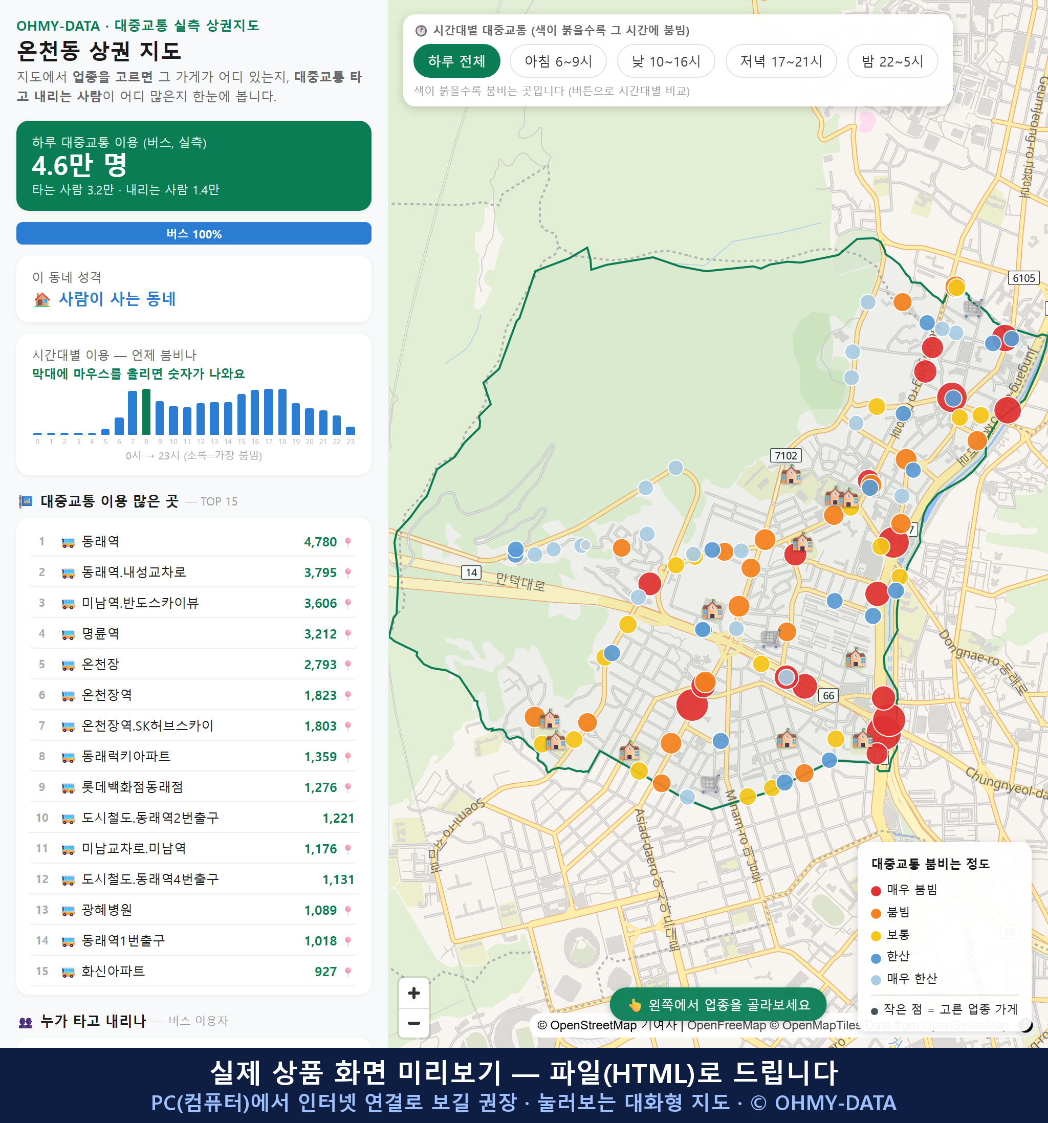
Task: Click the 사람이 사는 동네 label
Action: coord(118,299)
